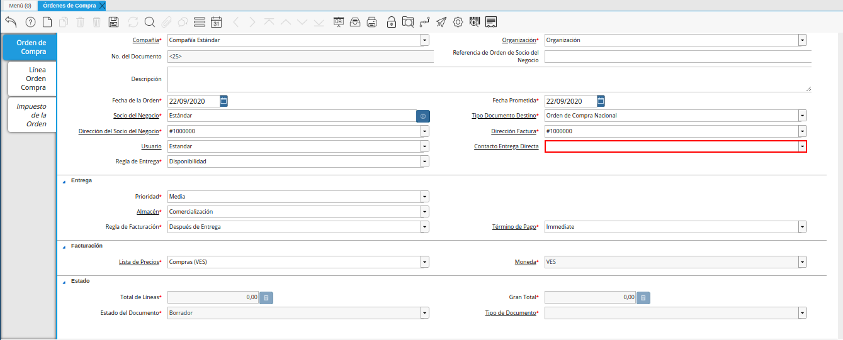Open the gear process icon
This screenshot has width=843, height=340.
click(458, 22)
